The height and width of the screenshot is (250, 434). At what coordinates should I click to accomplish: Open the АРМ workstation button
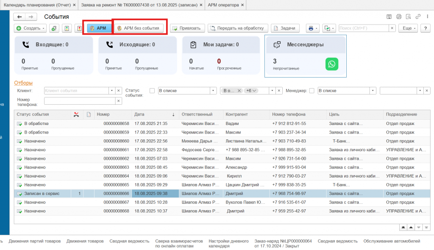(98, 28)
